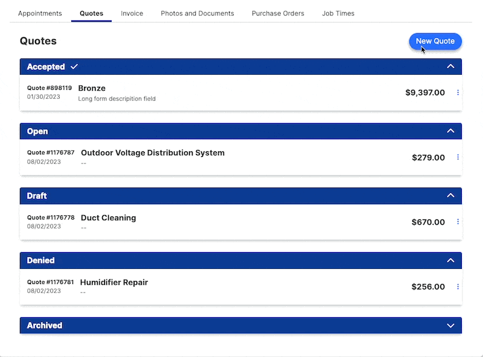Open the Outdoor Voltage Distribution System quote

click(x=241, y=157)
